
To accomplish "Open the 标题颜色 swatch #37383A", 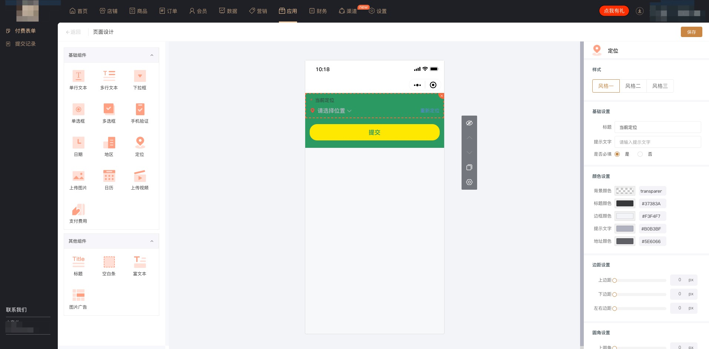I will [625, 203].
